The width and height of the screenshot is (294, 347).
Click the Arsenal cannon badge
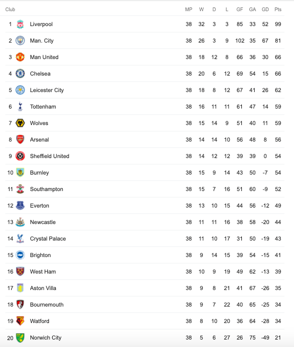click(20, 139)
